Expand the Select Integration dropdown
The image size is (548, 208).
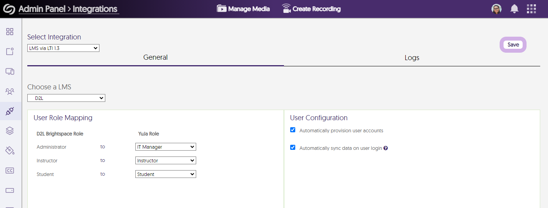coord(63,48)
